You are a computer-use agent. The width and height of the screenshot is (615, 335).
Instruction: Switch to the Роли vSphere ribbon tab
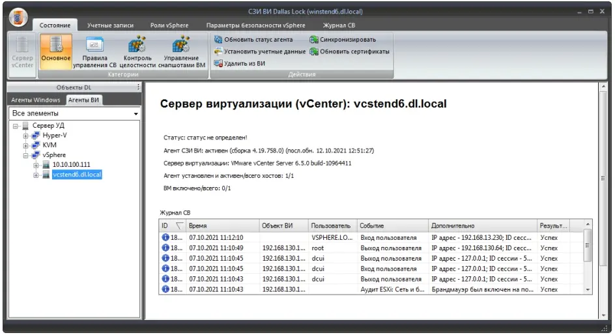169,25
